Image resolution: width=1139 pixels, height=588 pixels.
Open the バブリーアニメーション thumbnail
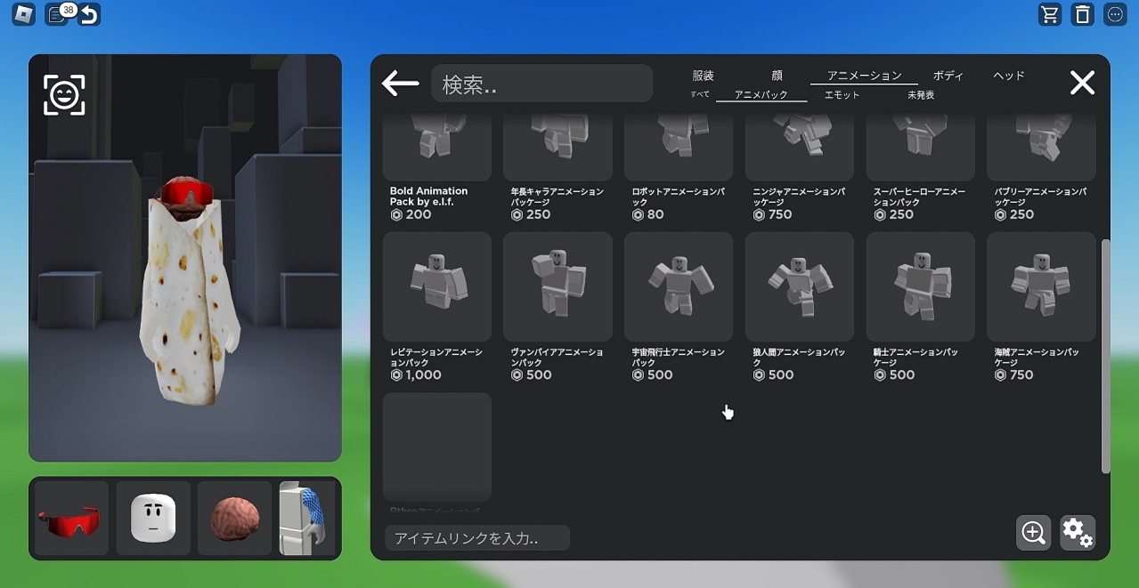click(1041, 148)
